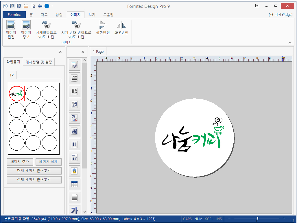The width and height of the screenshot is (297, 223).
Task: Select the large 가 text tool icon
Action: 74,210
